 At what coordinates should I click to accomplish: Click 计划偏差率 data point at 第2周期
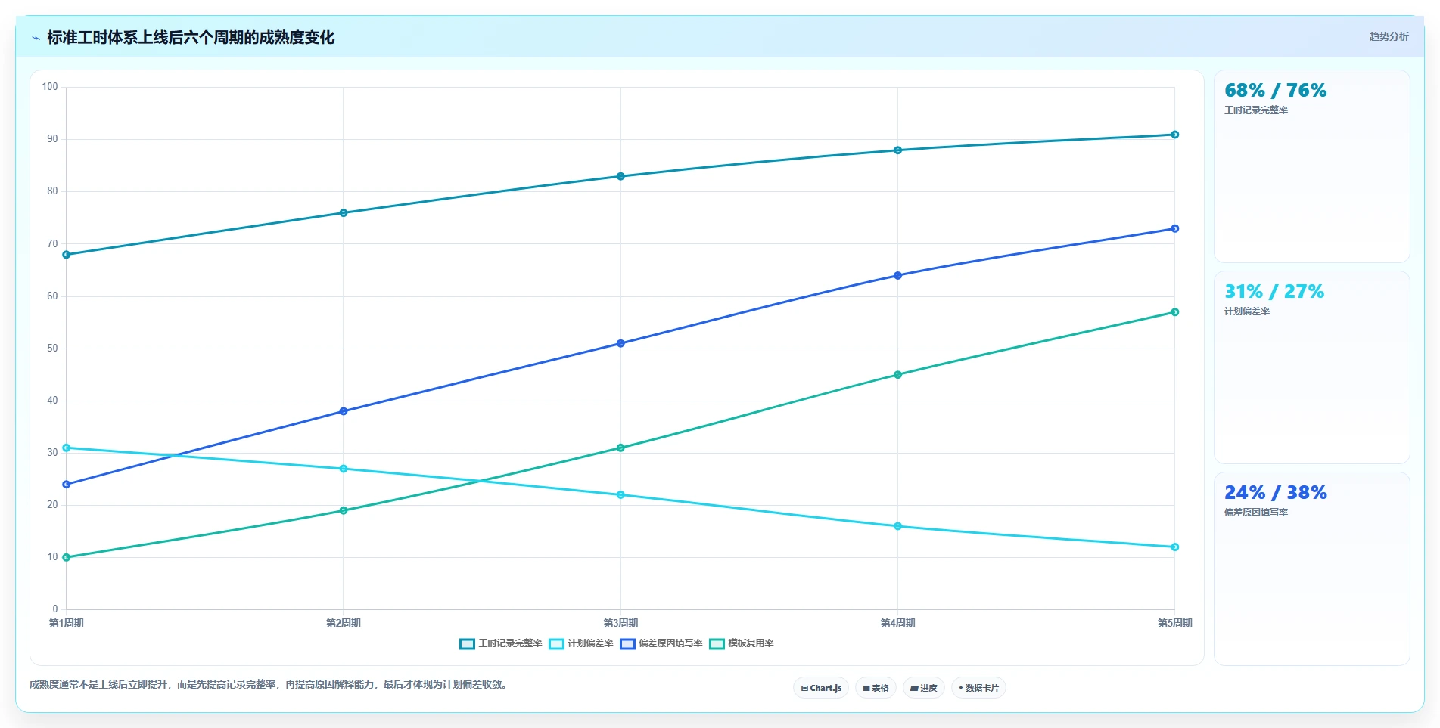tap(344, 469)
